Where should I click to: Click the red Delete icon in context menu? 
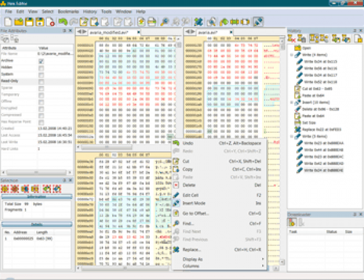(x=176, y=185)
